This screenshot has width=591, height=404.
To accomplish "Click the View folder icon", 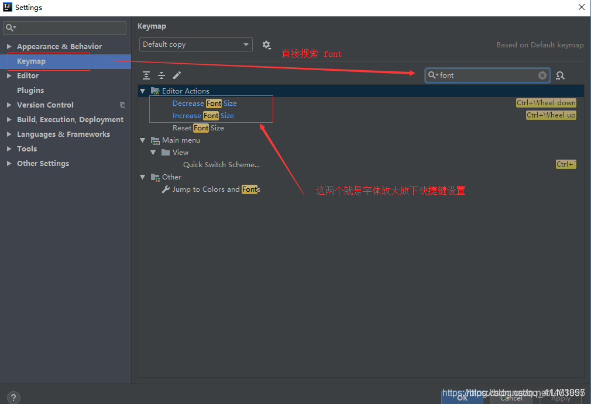I will tap(166, 153).
